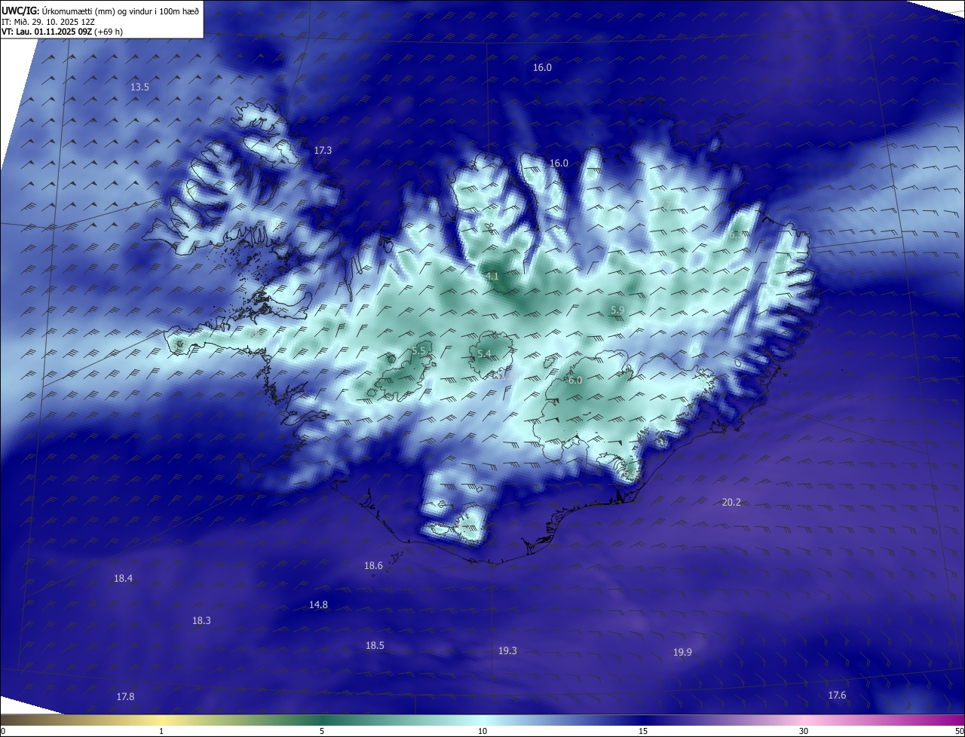Click the colour scale tick label 10

click(x=482, y=731)
